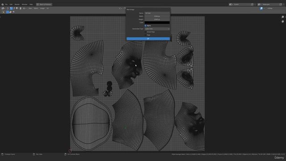This screenshot has height=161, width=286.
Task: Click the scene browse icon
Action: point(231,4)
